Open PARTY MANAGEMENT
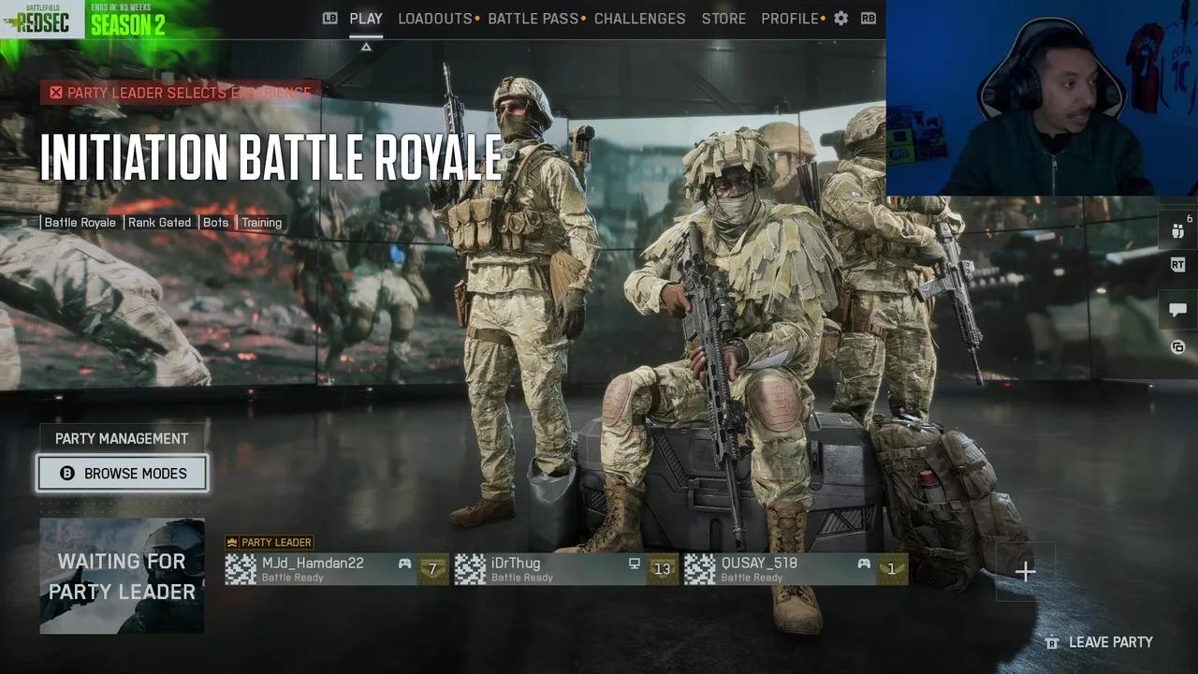 [x=122, y=438]
